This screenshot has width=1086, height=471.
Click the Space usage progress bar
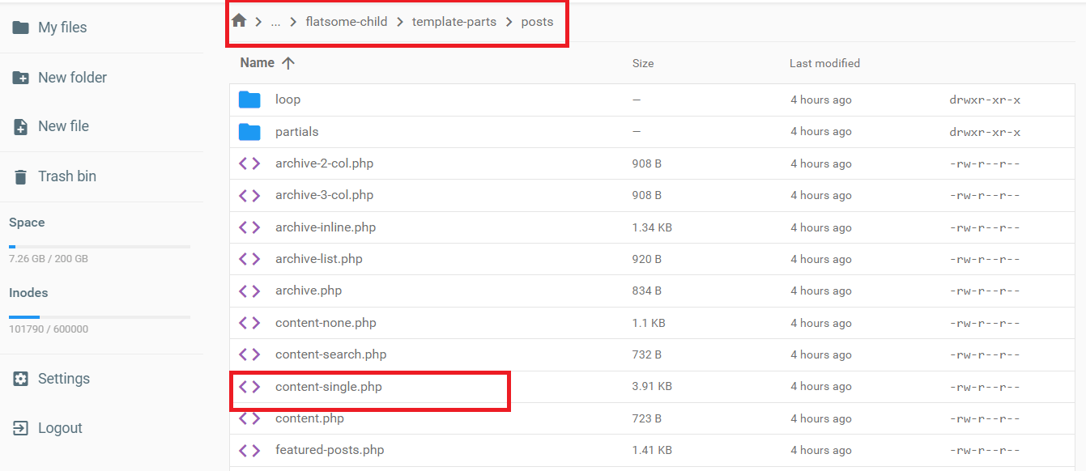(100, 246)
